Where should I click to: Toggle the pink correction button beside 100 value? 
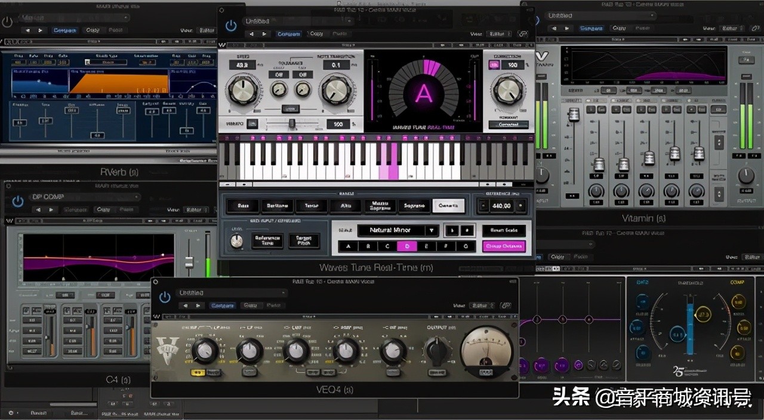click(x=494, y=65)
